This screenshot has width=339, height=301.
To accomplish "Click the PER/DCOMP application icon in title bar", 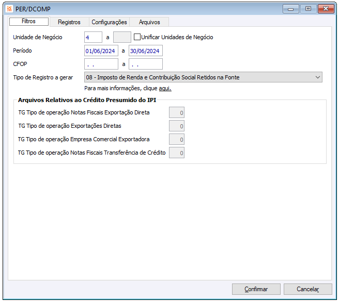I will [9, 9].
